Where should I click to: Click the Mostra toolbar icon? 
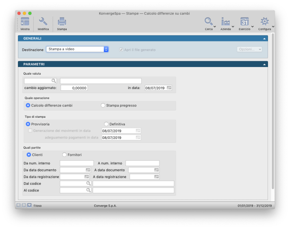click(x=25, y=22)
